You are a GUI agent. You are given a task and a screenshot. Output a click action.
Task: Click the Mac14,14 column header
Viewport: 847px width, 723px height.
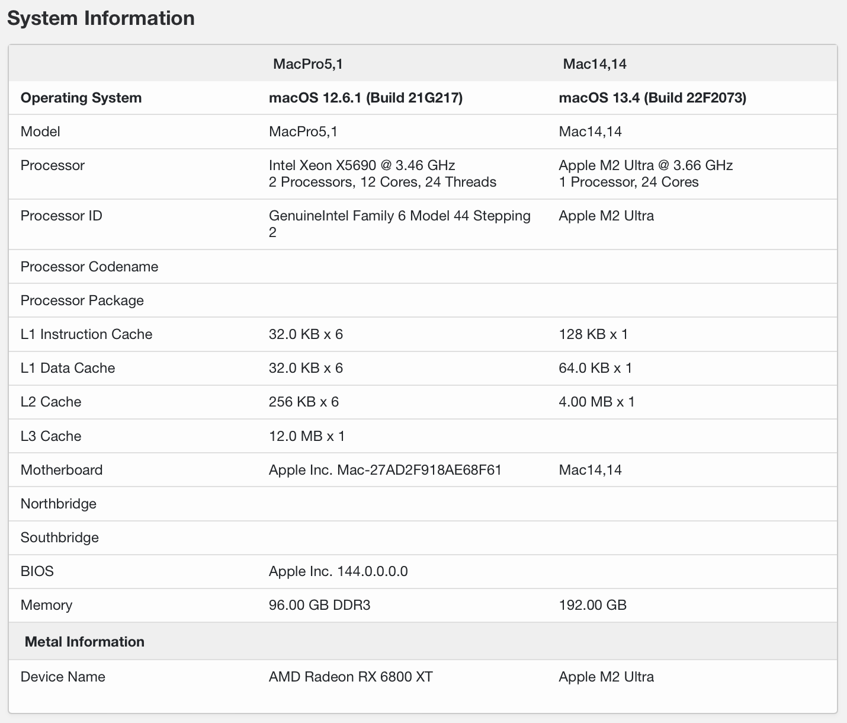pos(594,64)
